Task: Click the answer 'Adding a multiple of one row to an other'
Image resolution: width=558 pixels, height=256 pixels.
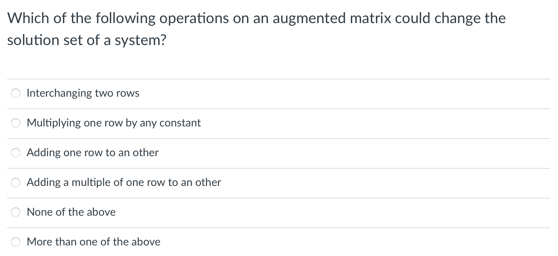Action: (124, 182)
